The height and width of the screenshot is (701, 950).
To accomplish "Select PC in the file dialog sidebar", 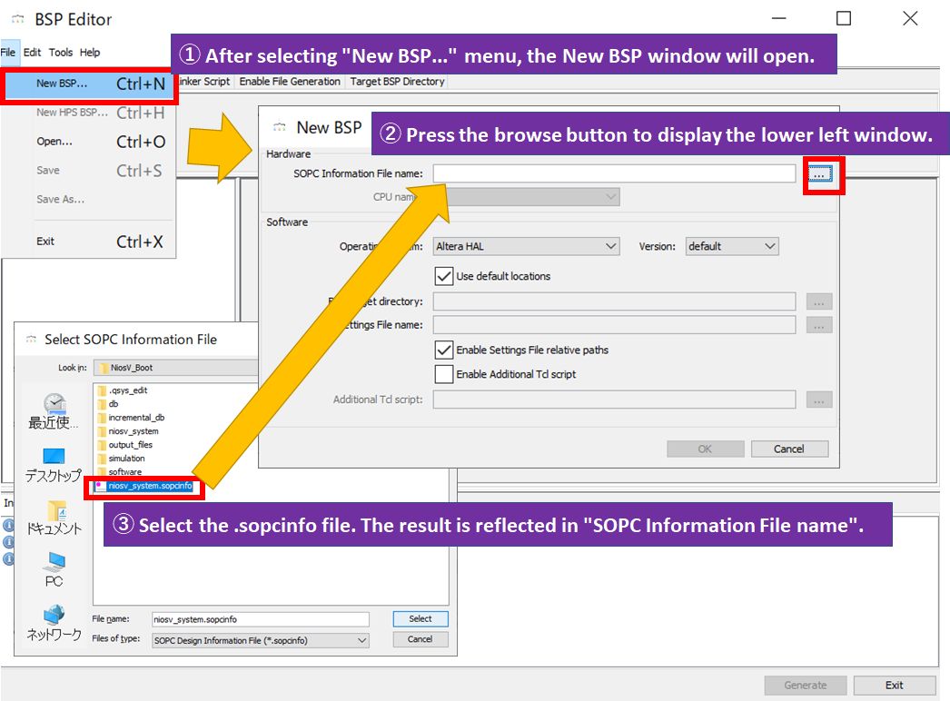I will click(x=53, y=572).
